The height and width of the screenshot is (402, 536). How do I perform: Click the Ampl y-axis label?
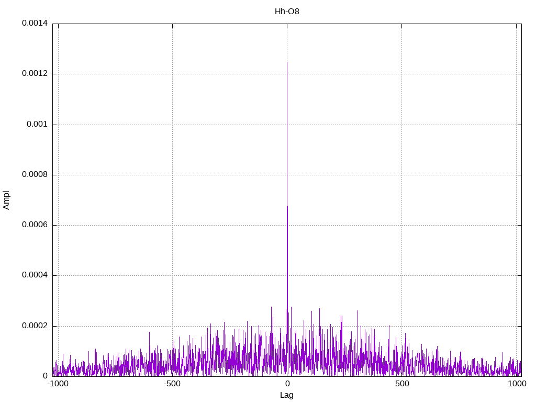(x=7, y=200)
